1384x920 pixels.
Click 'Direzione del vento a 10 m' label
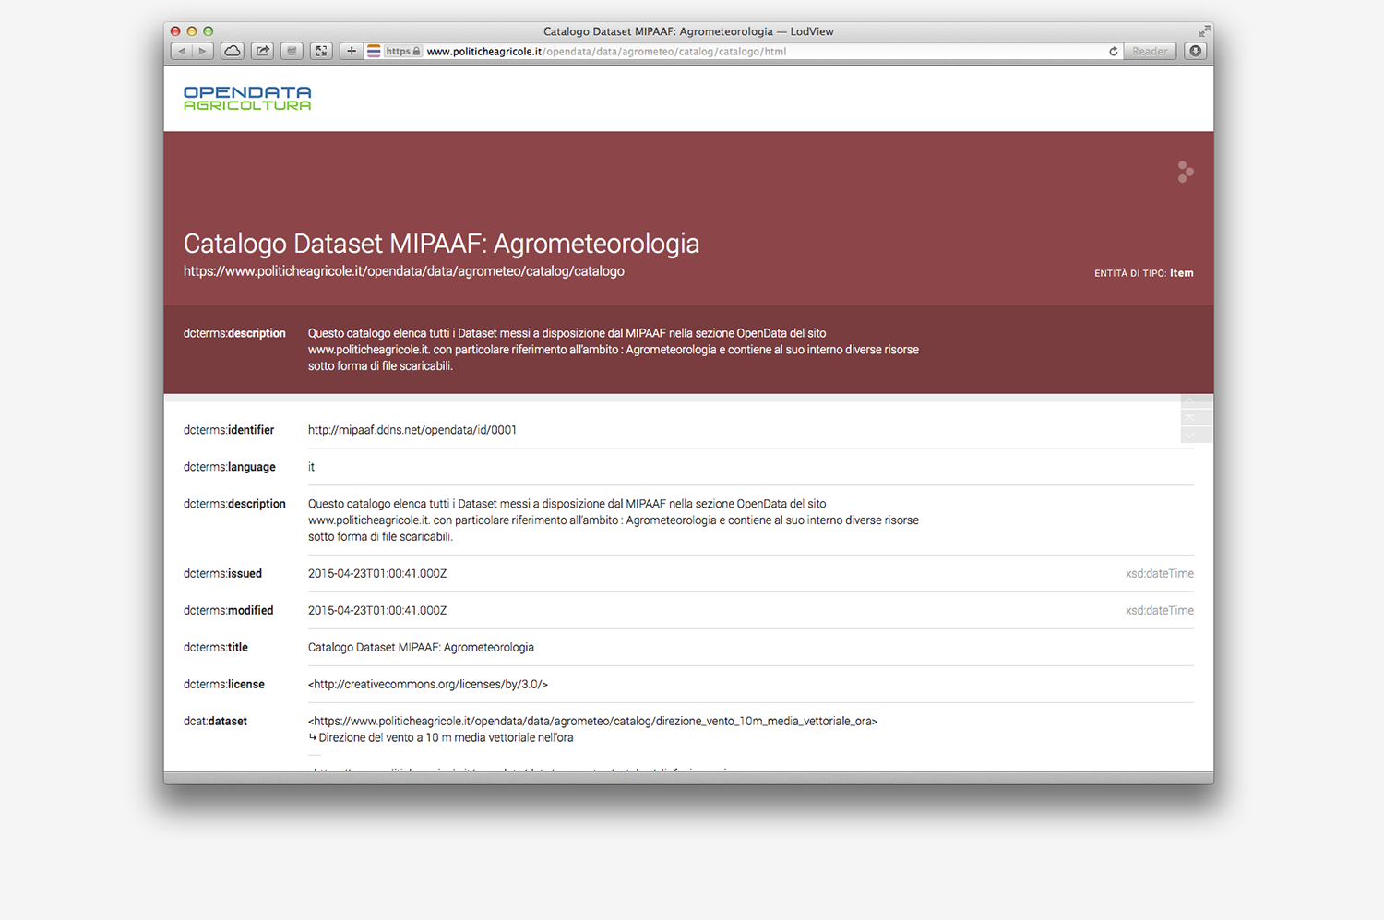[x=446, y=738]
